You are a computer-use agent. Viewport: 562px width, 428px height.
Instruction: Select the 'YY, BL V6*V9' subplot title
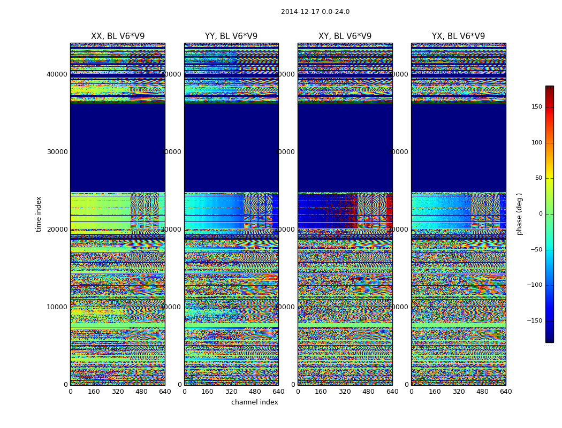click(x=231, y=36)
